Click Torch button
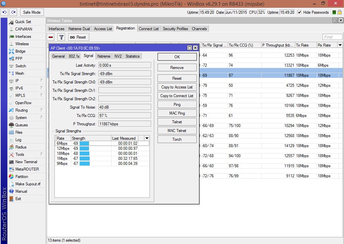 (177, 139)
